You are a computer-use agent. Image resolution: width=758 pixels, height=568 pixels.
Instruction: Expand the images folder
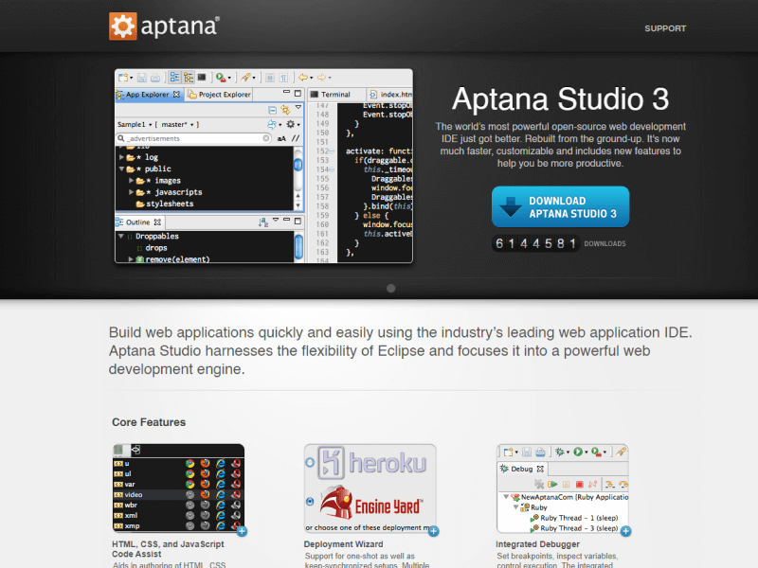point(131,180)
